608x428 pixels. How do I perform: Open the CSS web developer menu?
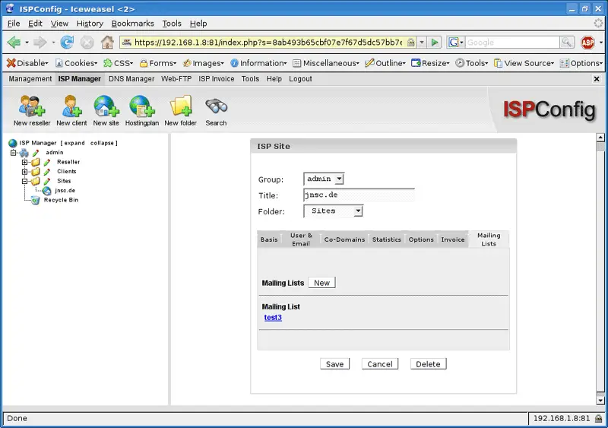pyautogui.click(x=119, y=63)
